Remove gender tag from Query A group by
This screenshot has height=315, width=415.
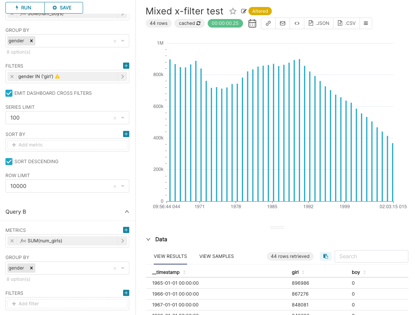click(x=31, y=41)
